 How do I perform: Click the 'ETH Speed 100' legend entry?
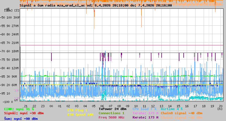[81, 115]
